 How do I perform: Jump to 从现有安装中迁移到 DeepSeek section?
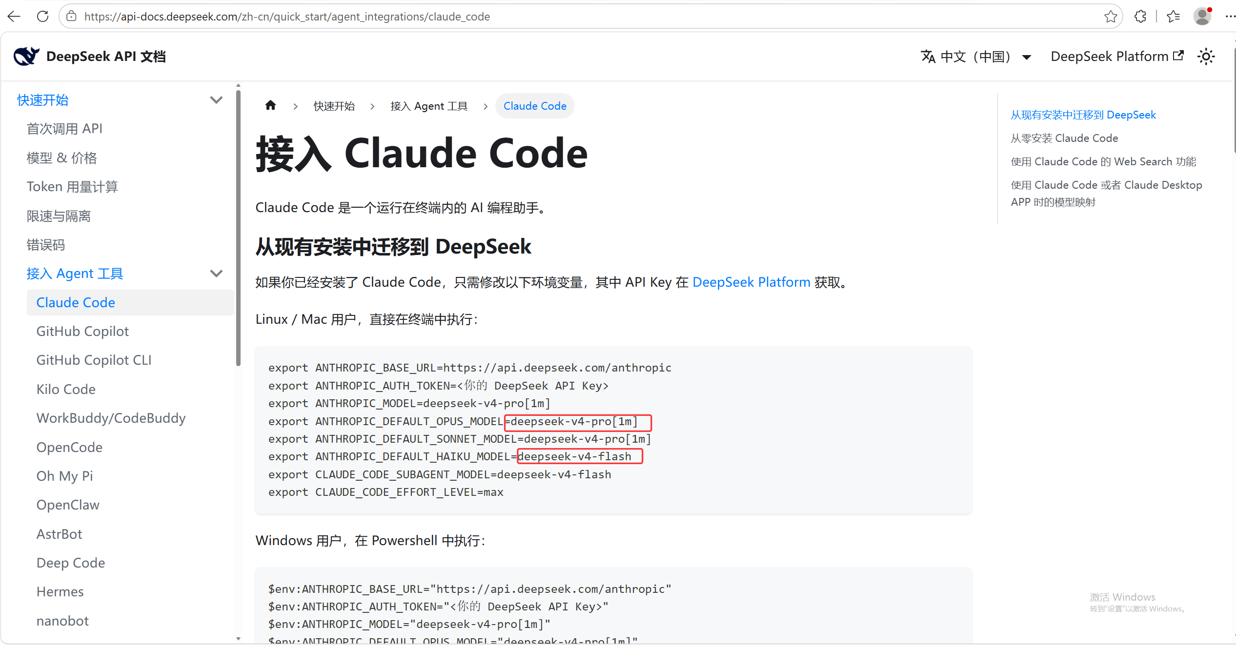1083,115
